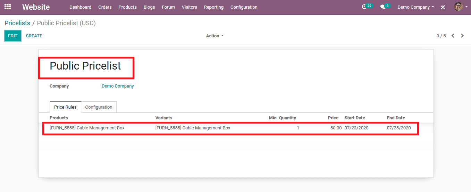This screenshot has width=471, height=192.
Task: Sort by Variants column header
Action: [164, 118]
